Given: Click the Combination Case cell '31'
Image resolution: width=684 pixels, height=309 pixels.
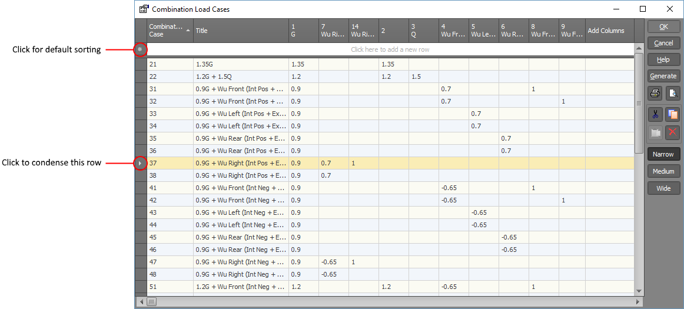Looking at the screenshot, I should click(x=170, y=89).
